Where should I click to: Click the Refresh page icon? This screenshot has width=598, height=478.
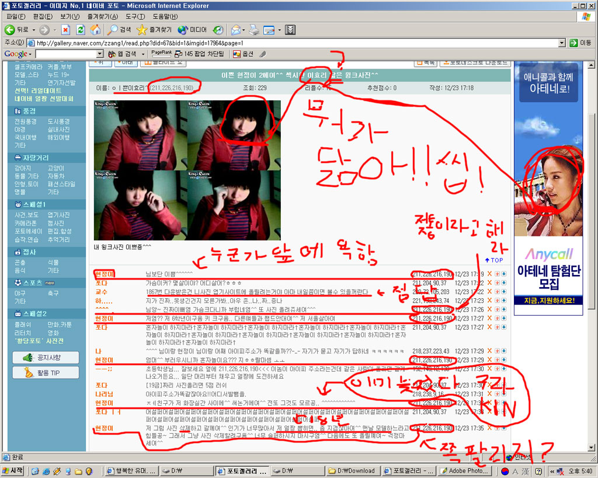80,30
